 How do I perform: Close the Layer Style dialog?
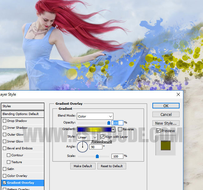point(178,94)
